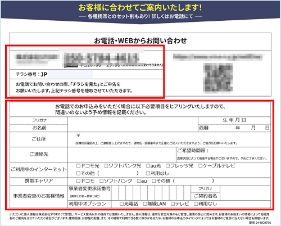Click the 事業者変更承諾番号 label
The image size is (281, 226).
tap(89, 188)
